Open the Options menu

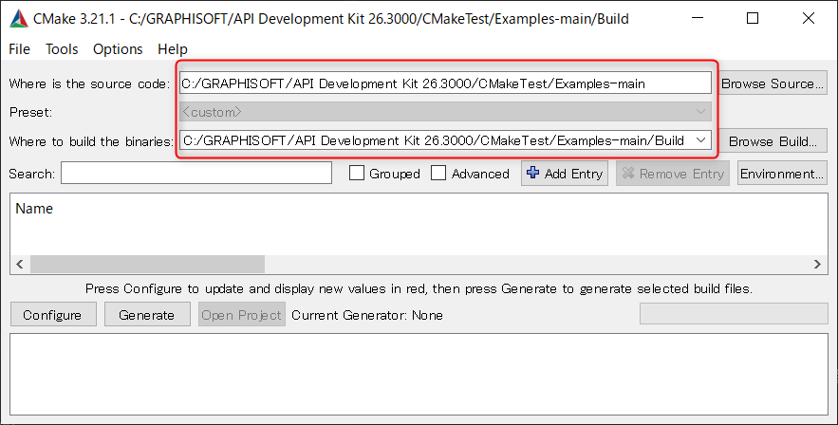tap(118, 49)
